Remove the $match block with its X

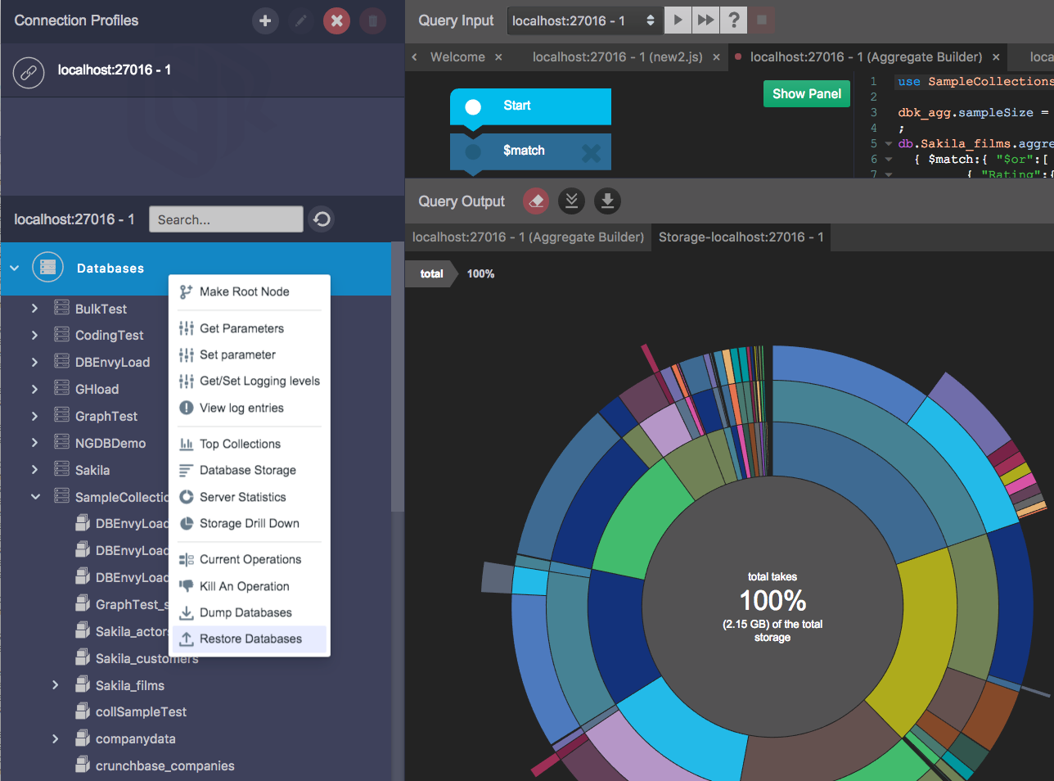590,152
